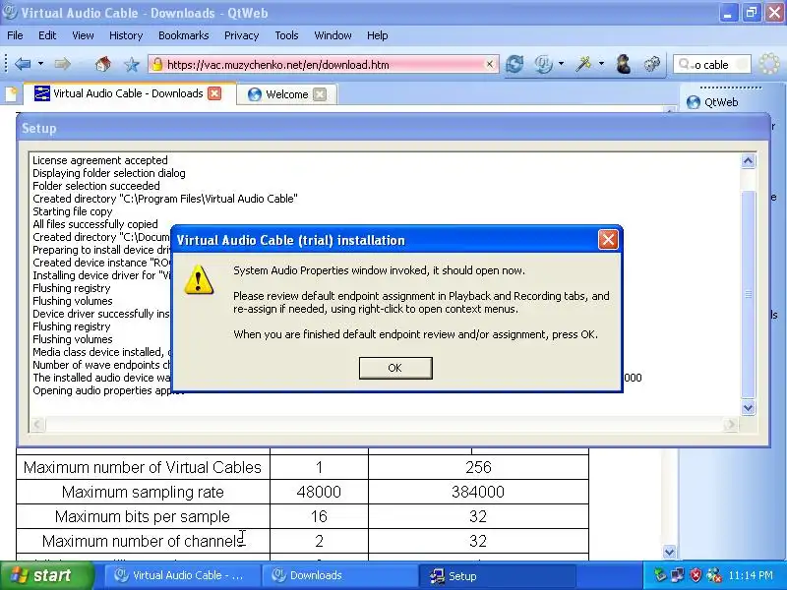Viewport: 787px width, 590px height.
Task: Click the magic wand tools icon
Action: [x=583, y=64]
